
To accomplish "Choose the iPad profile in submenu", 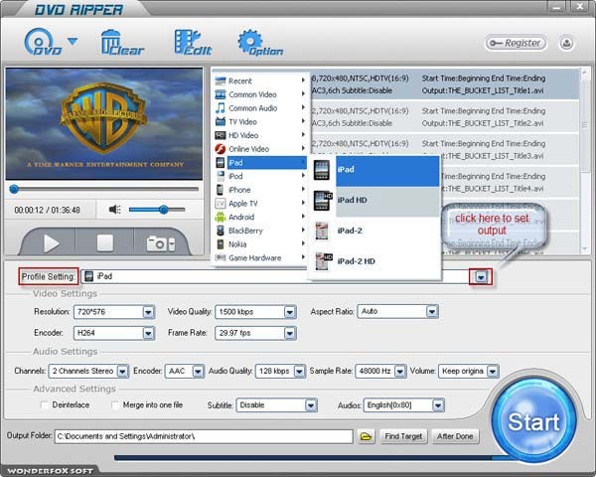I will [375, 170].
